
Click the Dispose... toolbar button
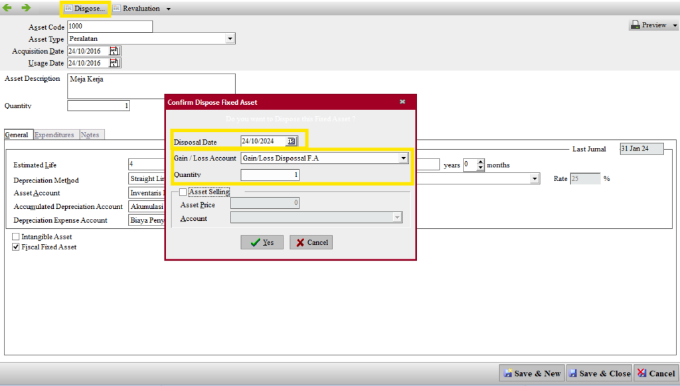[x=85, y=9]
